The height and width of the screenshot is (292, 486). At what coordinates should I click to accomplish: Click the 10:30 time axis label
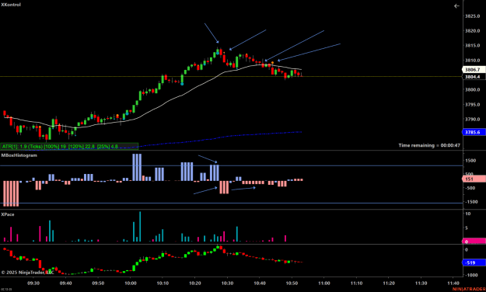227,283
